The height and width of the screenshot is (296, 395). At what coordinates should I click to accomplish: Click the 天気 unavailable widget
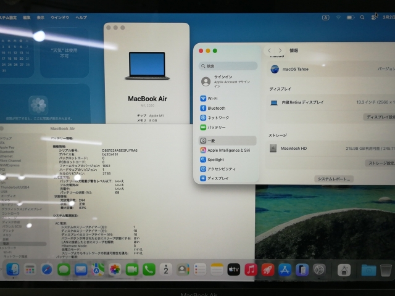coord(64,53)
